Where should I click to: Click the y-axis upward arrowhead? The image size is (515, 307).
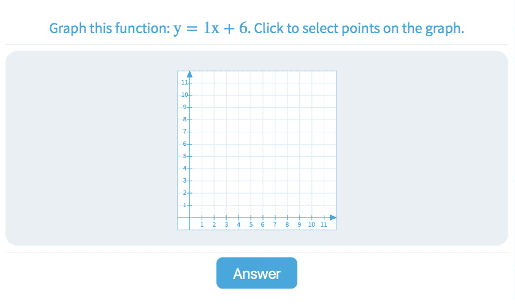point(189,74)
